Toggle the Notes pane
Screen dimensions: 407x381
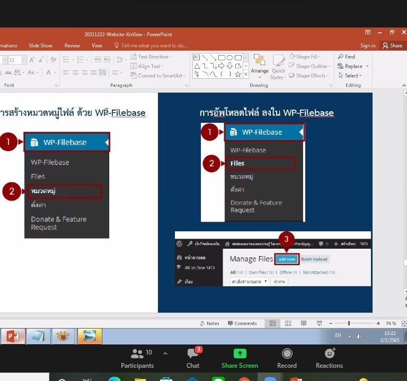click(x=209, y=323)
